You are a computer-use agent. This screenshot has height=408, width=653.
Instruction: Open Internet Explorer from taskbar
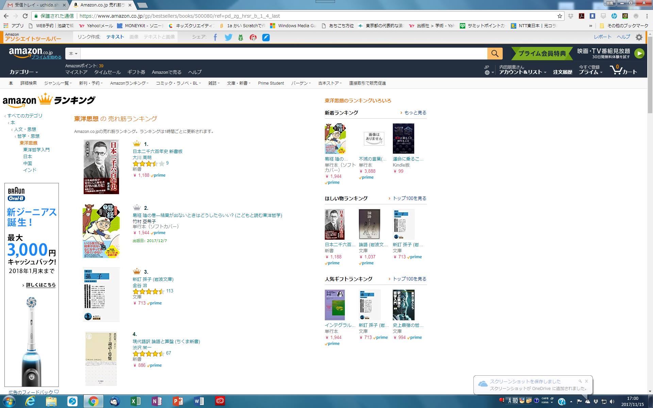(x=30, y=402)
